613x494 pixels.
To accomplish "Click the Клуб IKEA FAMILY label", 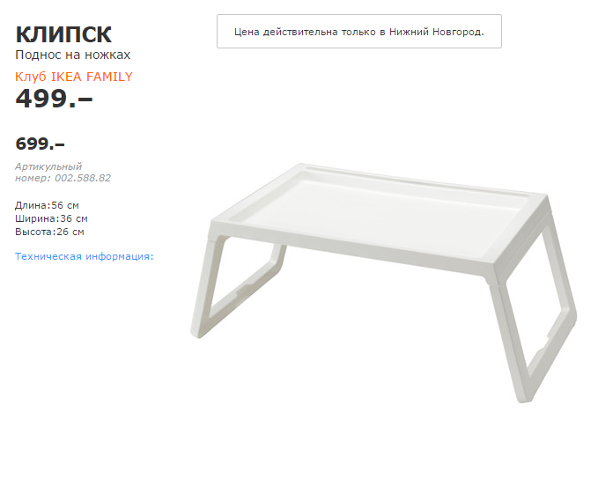I will (74, 77).
